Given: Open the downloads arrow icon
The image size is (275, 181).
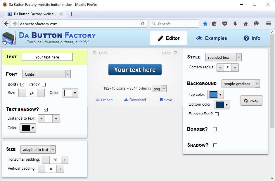Looking at the screenshot, I should [235, 24].
